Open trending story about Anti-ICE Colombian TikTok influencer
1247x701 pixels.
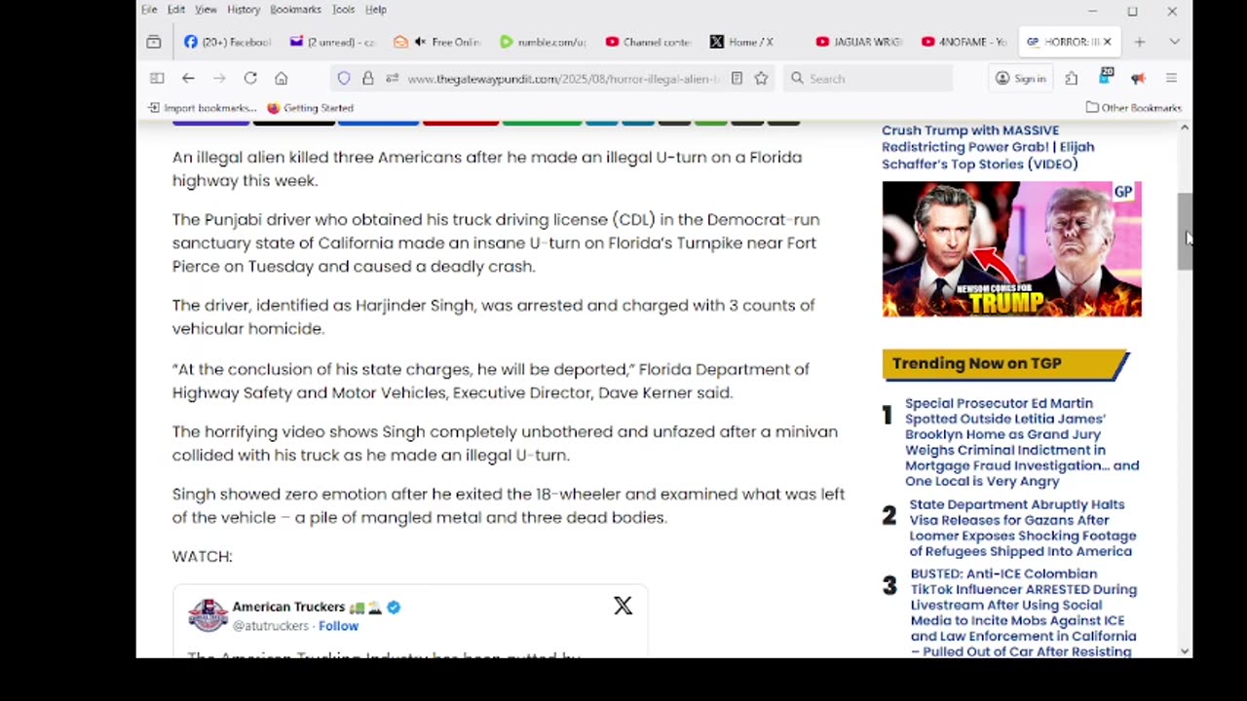pyautogui.click(x=1024, y=612)
